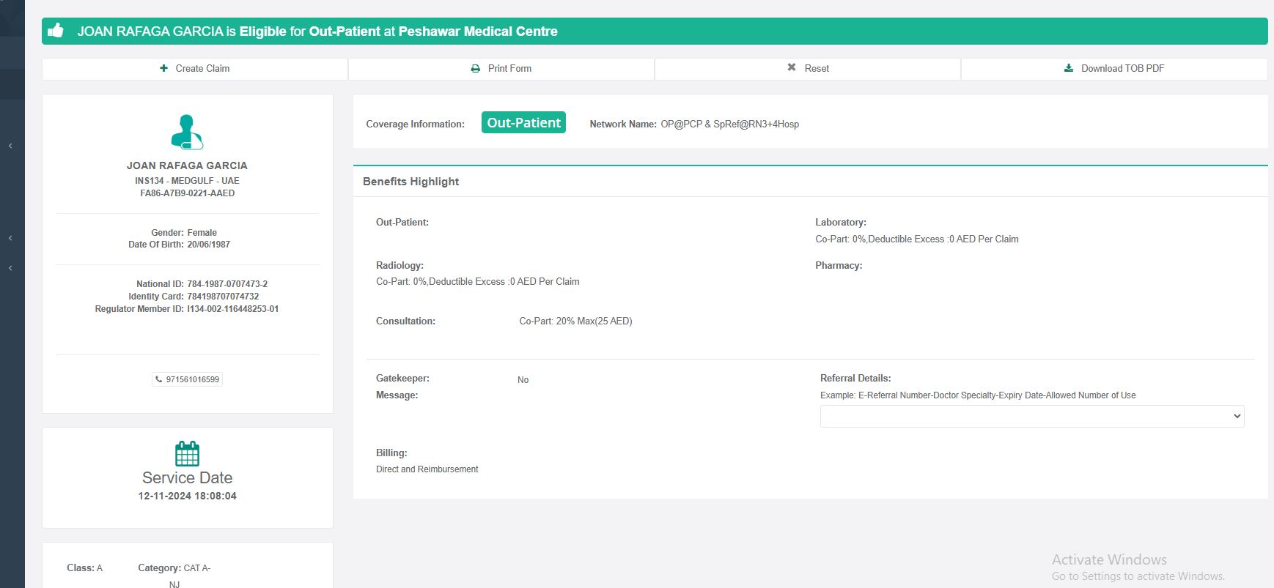Expand the top sidebar chevron
The width and height of the screenshot is (1274, 588).
[x=10, y=146]
